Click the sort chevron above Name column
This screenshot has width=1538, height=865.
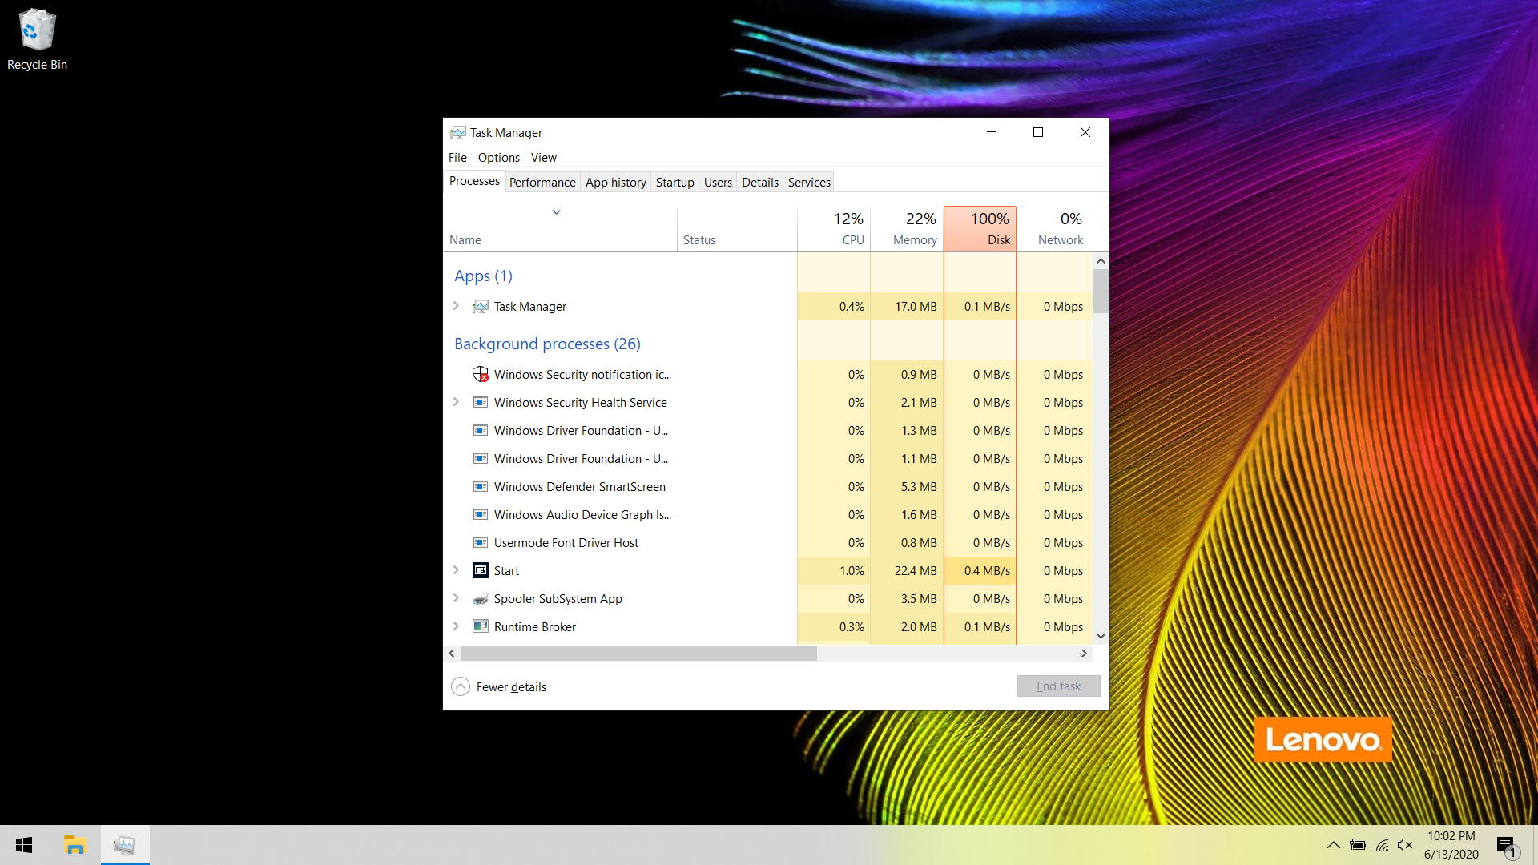coord(556,212)
